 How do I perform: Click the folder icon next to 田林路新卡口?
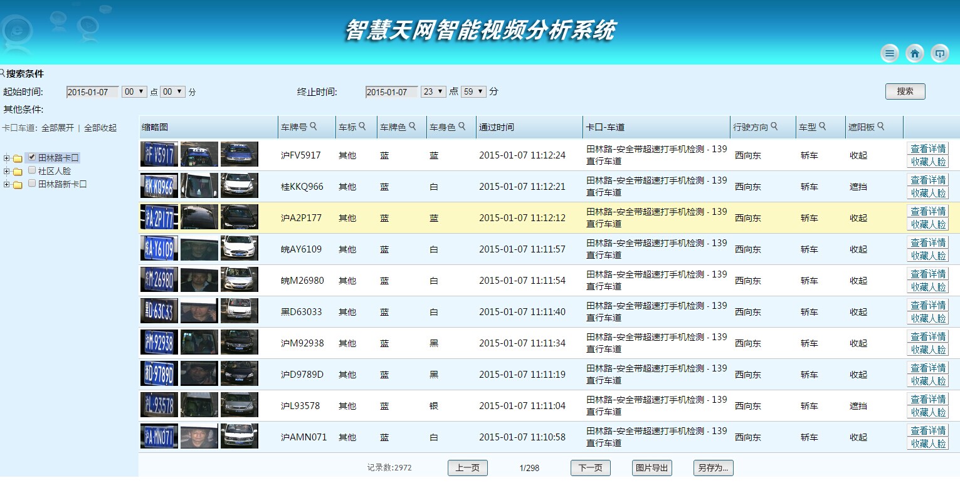pyautogui.click(x=18, y=185)
